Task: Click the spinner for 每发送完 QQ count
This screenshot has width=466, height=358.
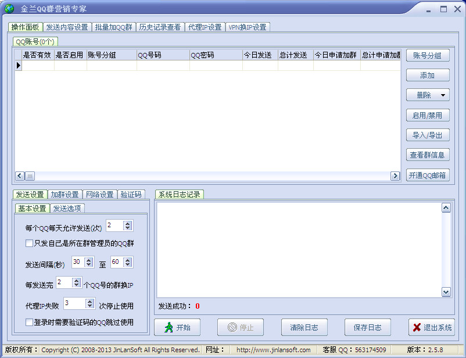Action: point(77,282)
